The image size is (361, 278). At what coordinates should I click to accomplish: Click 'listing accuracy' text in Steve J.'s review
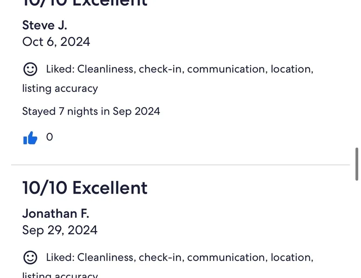point(60,88)
